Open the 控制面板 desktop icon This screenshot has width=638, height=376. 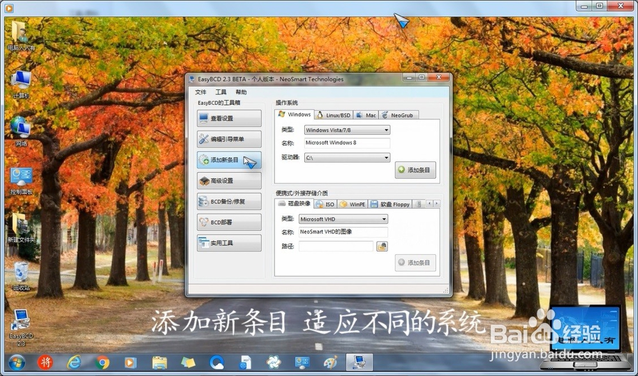[21, 181]
